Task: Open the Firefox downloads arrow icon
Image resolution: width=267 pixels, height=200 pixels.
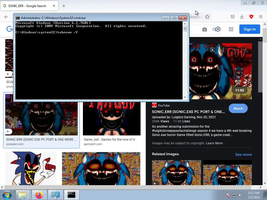Action: (242, 17)
